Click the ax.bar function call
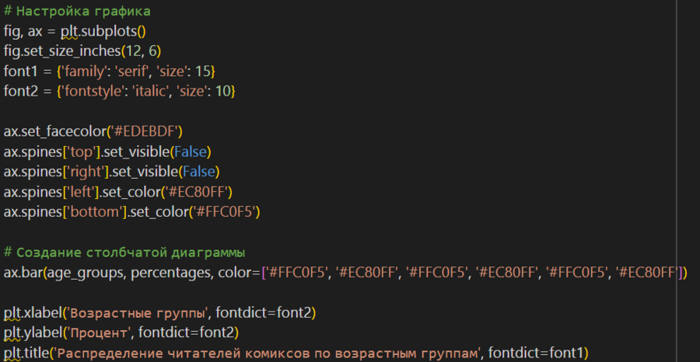 [23, 273]
